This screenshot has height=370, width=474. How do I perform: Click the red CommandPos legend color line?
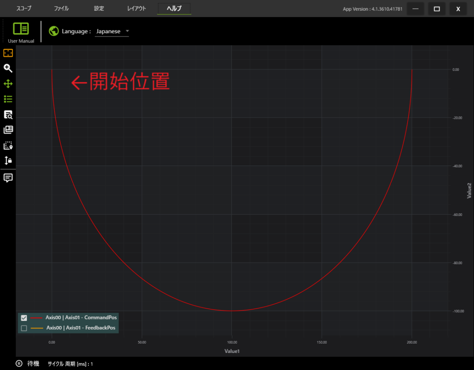pos(36,318)
